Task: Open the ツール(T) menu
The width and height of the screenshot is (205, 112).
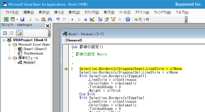Action: [125, 12]
